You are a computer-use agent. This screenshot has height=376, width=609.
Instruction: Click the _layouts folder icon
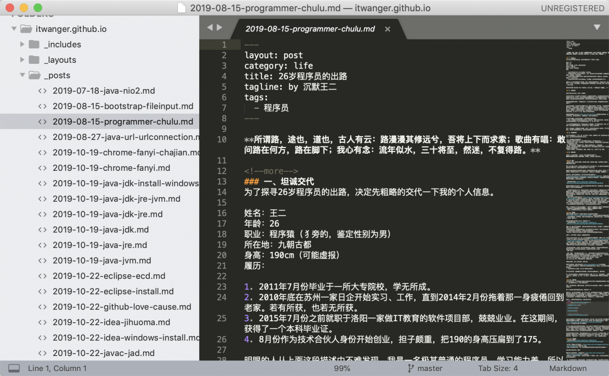tap(34, 60)
